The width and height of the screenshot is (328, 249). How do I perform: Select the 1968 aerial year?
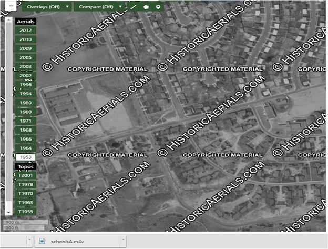[26, 130]
